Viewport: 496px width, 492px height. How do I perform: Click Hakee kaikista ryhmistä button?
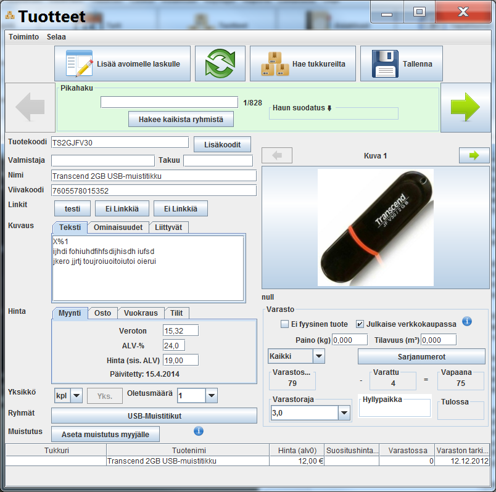click(x=181, y=119)
